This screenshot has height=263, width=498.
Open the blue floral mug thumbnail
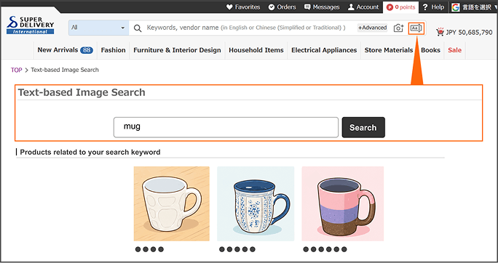coord(256,203)
